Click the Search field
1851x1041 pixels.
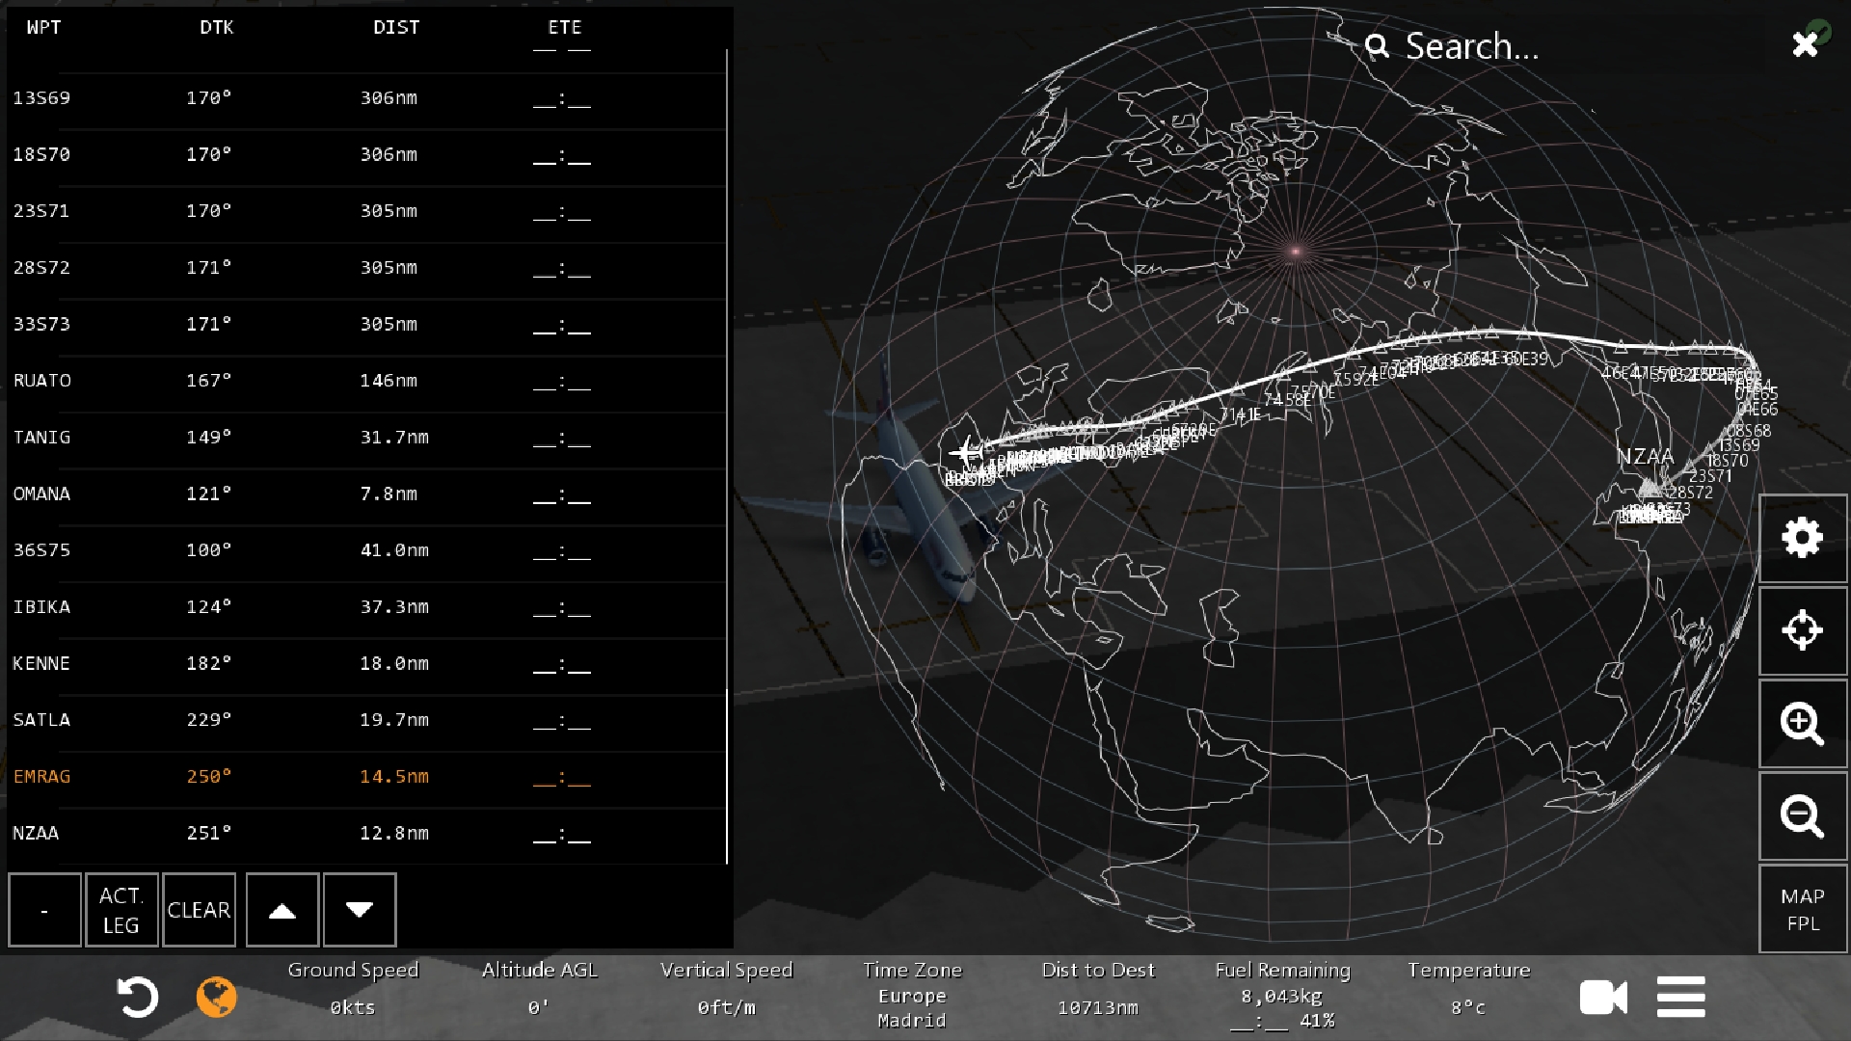(x=1470, y=46)
